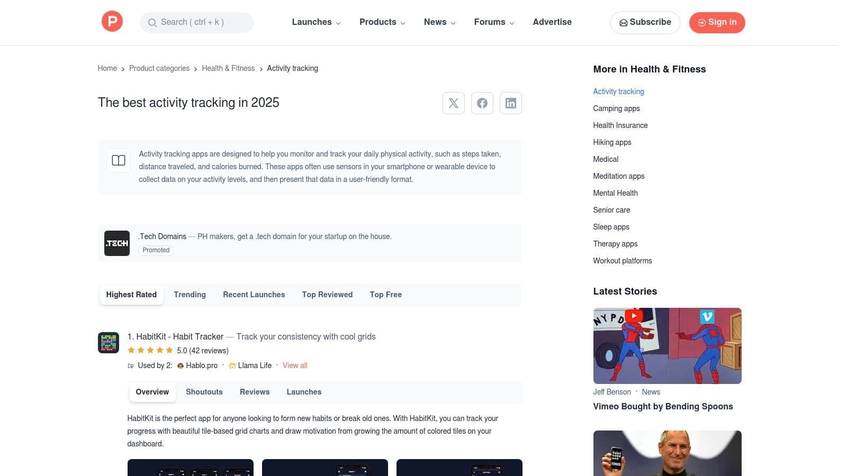This screenshot has height=476, width=847.
Task: Open the Meditation apps category link
Action: 618,176
